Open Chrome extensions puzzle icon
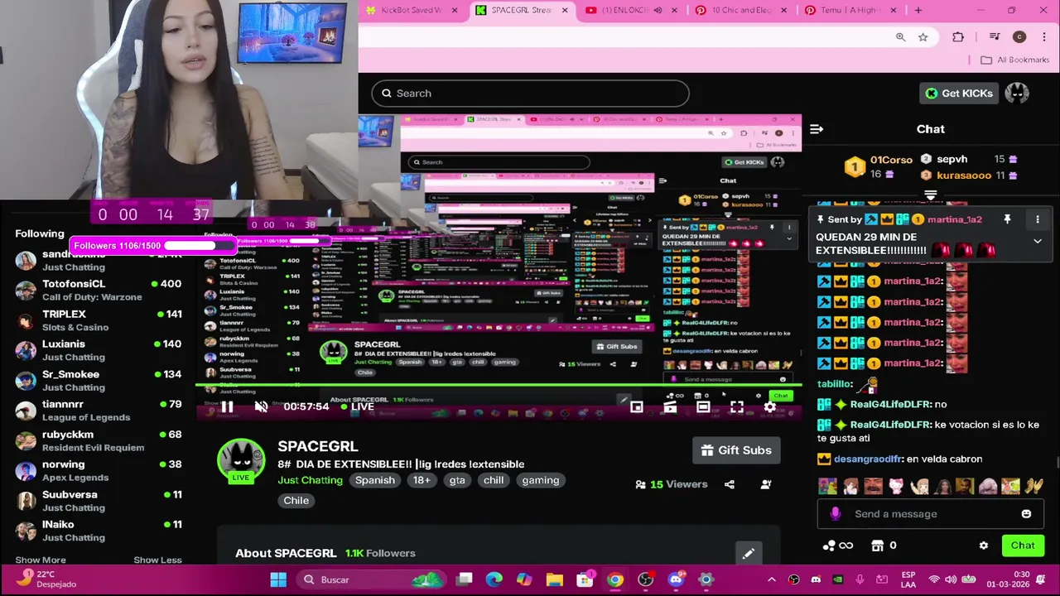 click(x=958, y=36)
